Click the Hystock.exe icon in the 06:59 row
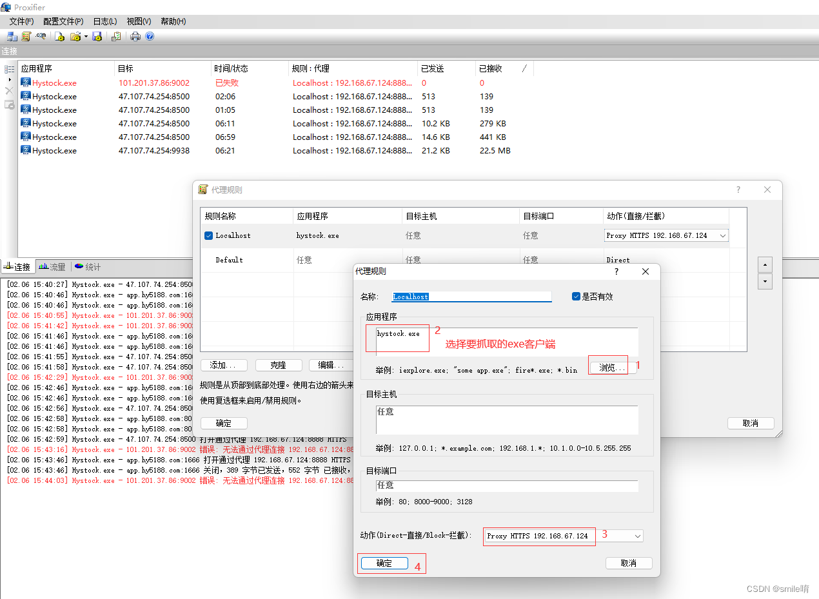Viewport: 819px width, 599px height. [26, 137]
